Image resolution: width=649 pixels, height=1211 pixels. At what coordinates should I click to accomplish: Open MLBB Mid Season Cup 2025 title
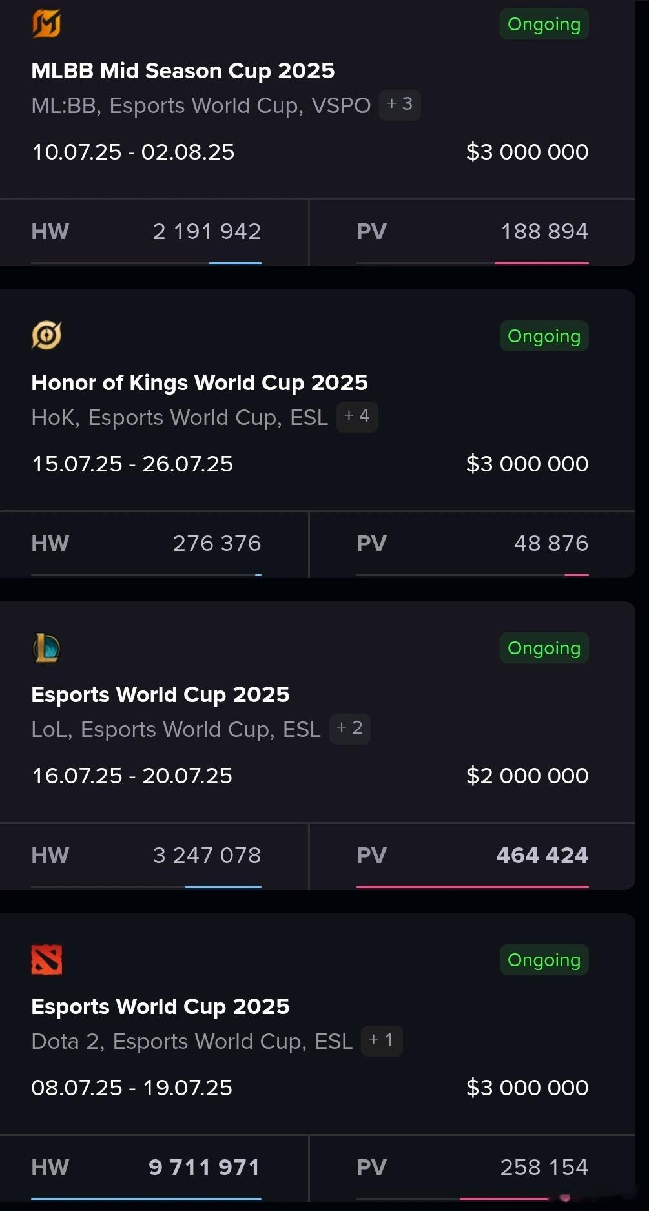click(183, 70)
